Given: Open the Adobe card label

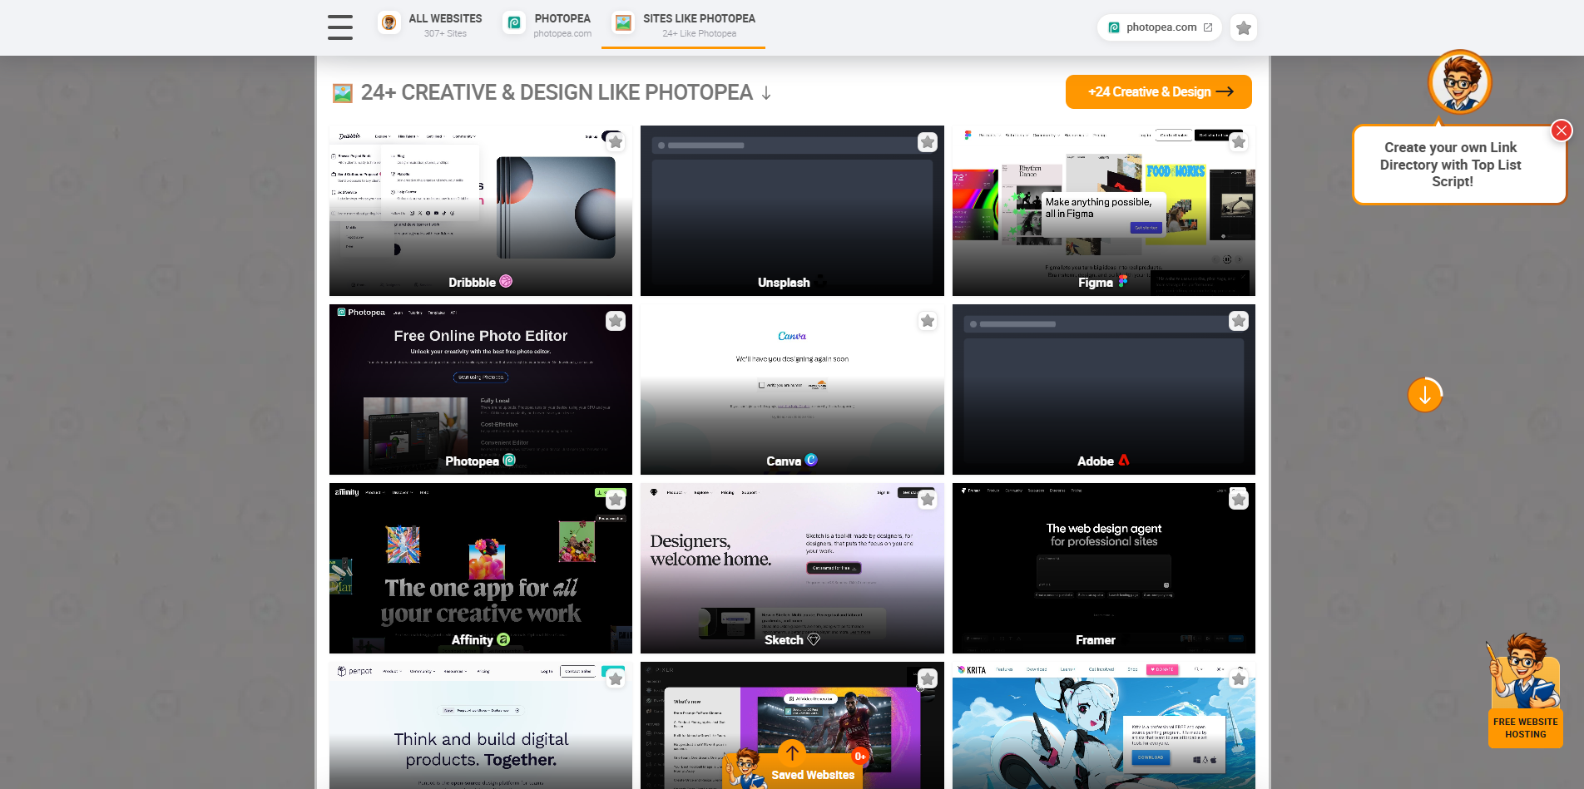Looking at the screenshot, I should (1095, 461).
